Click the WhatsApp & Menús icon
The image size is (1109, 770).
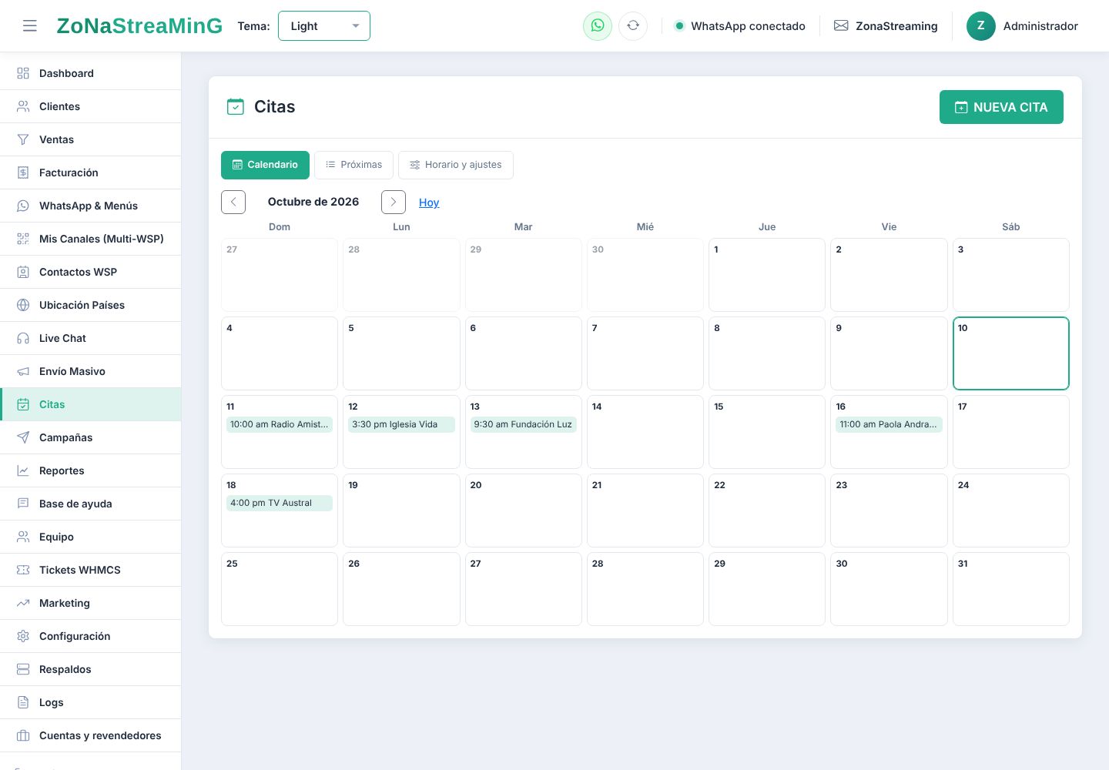tap(23, 206)
